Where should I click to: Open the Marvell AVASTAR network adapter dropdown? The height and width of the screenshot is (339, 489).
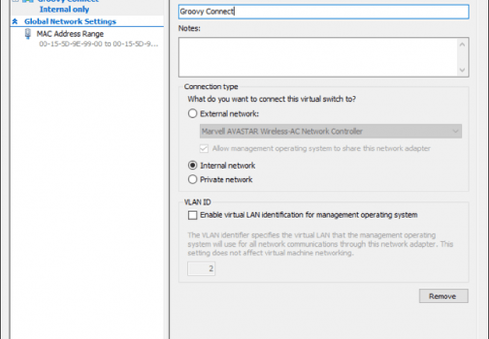click(x=331, y=131)
